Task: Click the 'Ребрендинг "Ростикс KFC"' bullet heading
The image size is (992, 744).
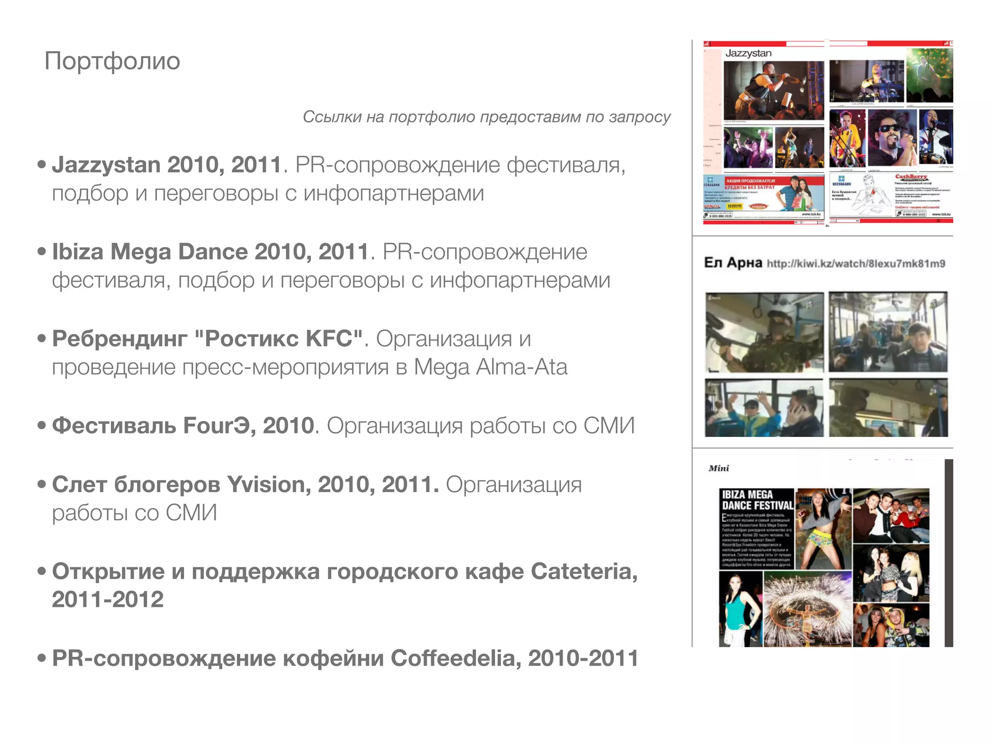Action: (x=207, y=339)
